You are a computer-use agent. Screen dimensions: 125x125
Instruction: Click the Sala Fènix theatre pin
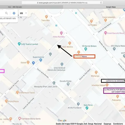point(87,108)
